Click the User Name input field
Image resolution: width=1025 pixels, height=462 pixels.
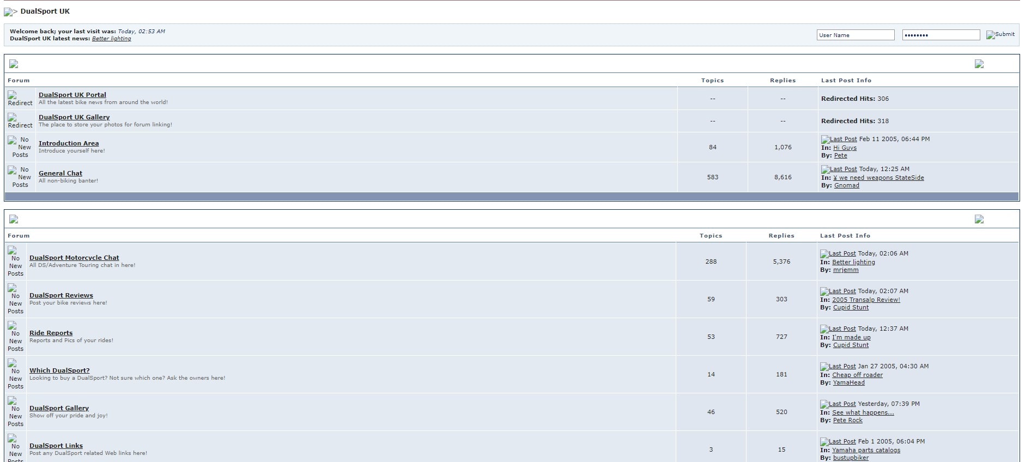(x=856, y=35)
